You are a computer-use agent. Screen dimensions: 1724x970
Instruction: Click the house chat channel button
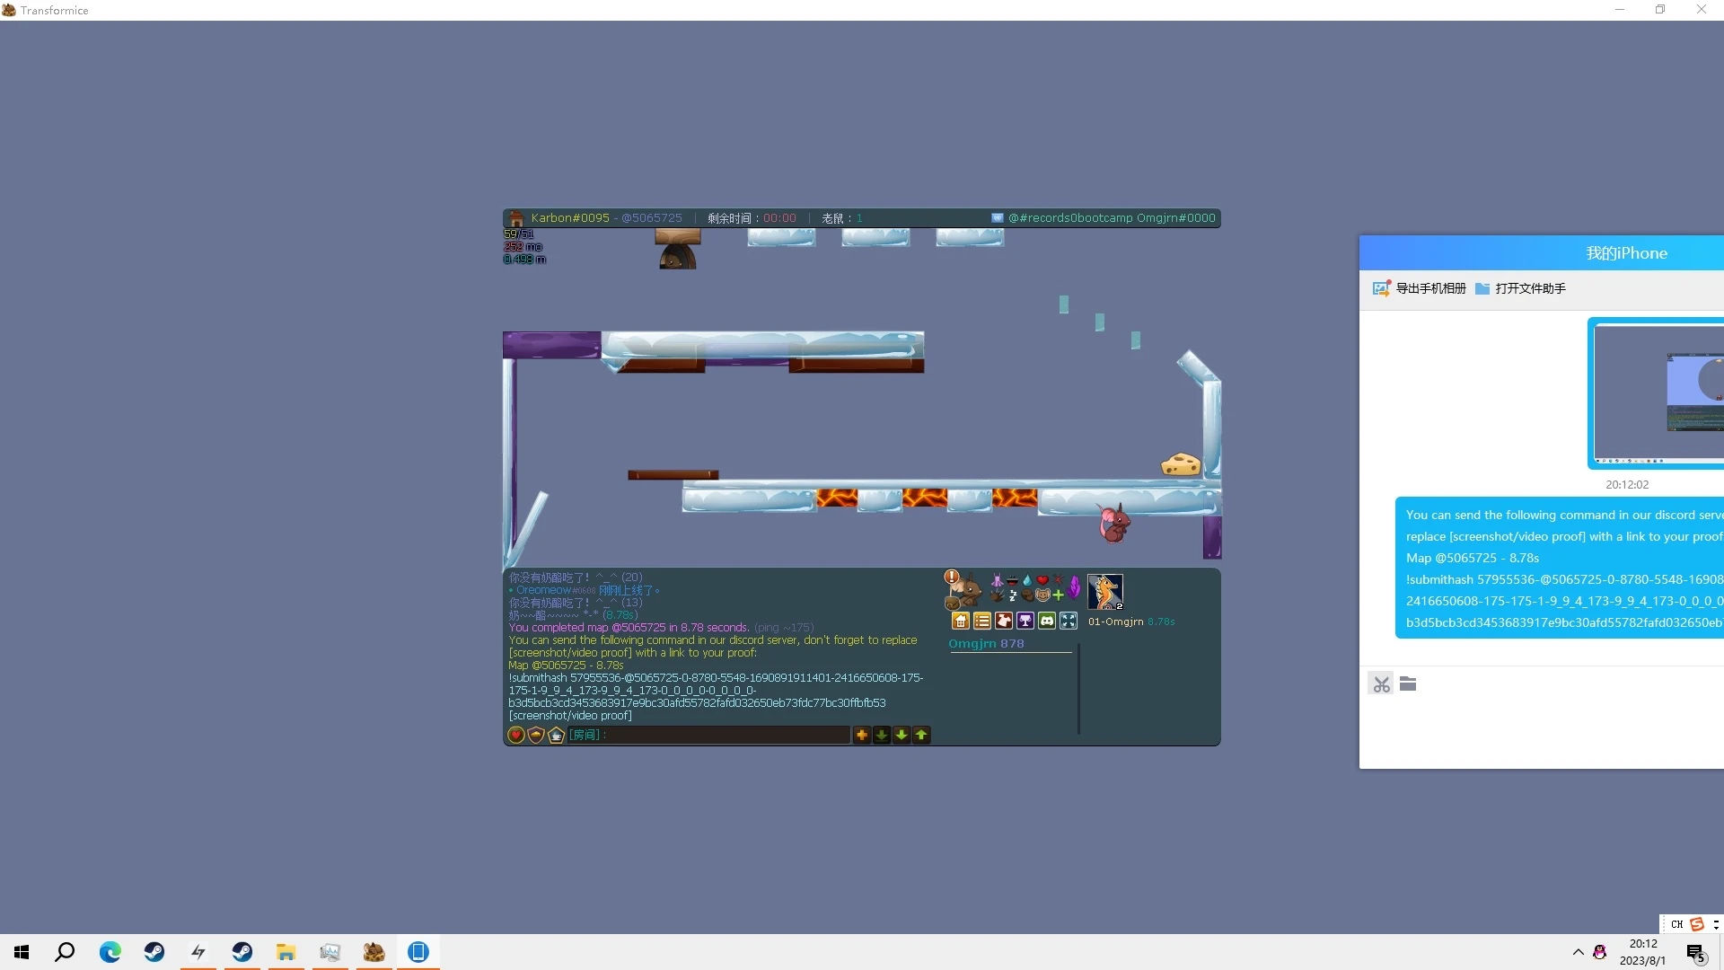coord(556,735)
